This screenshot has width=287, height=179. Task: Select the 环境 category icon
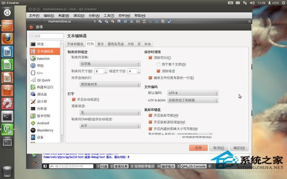tap(33, 44)
